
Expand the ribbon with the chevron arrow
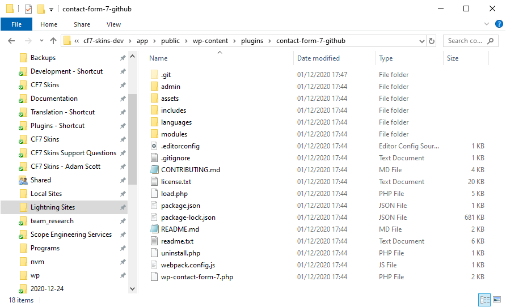[x=487, y=24]
